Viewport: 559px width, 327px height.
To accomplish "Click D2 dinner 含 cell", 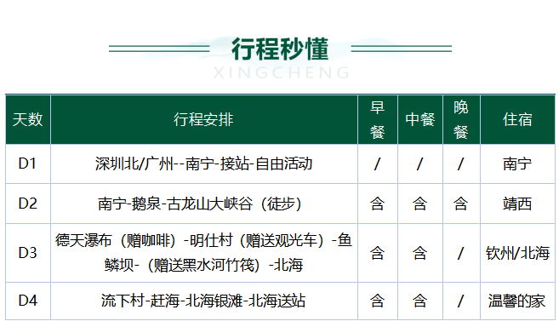I will pyautogui.click(x=461, y=204).
